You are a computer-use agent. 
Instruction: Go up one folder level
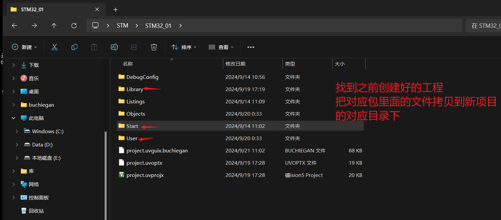[54, 26]
